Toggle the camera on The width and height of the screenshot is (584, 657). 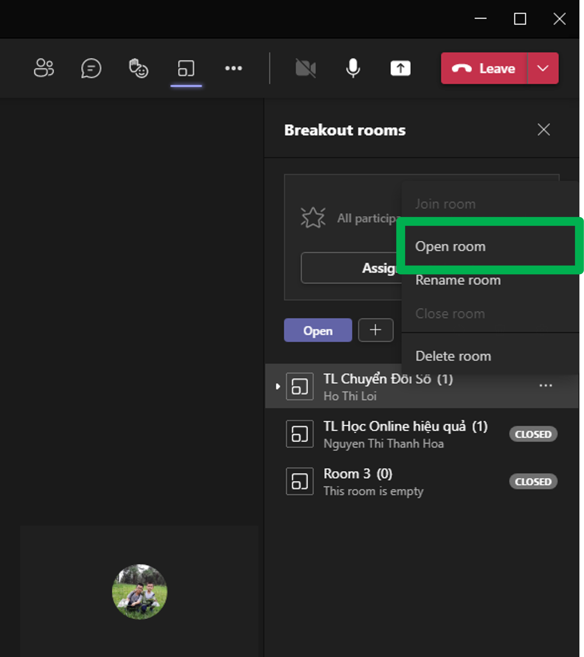305,68
